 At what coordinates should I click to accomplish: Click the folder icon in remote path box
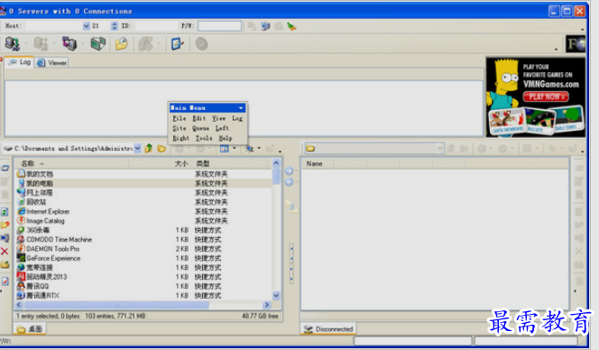[x=310, y=148]
